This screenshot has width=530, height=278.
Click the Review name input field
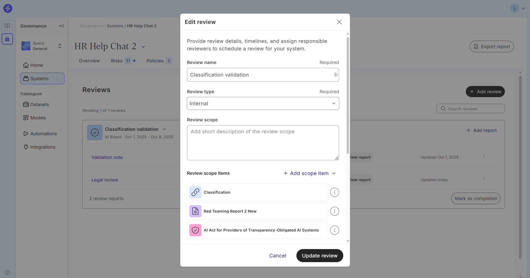point(260,75)
